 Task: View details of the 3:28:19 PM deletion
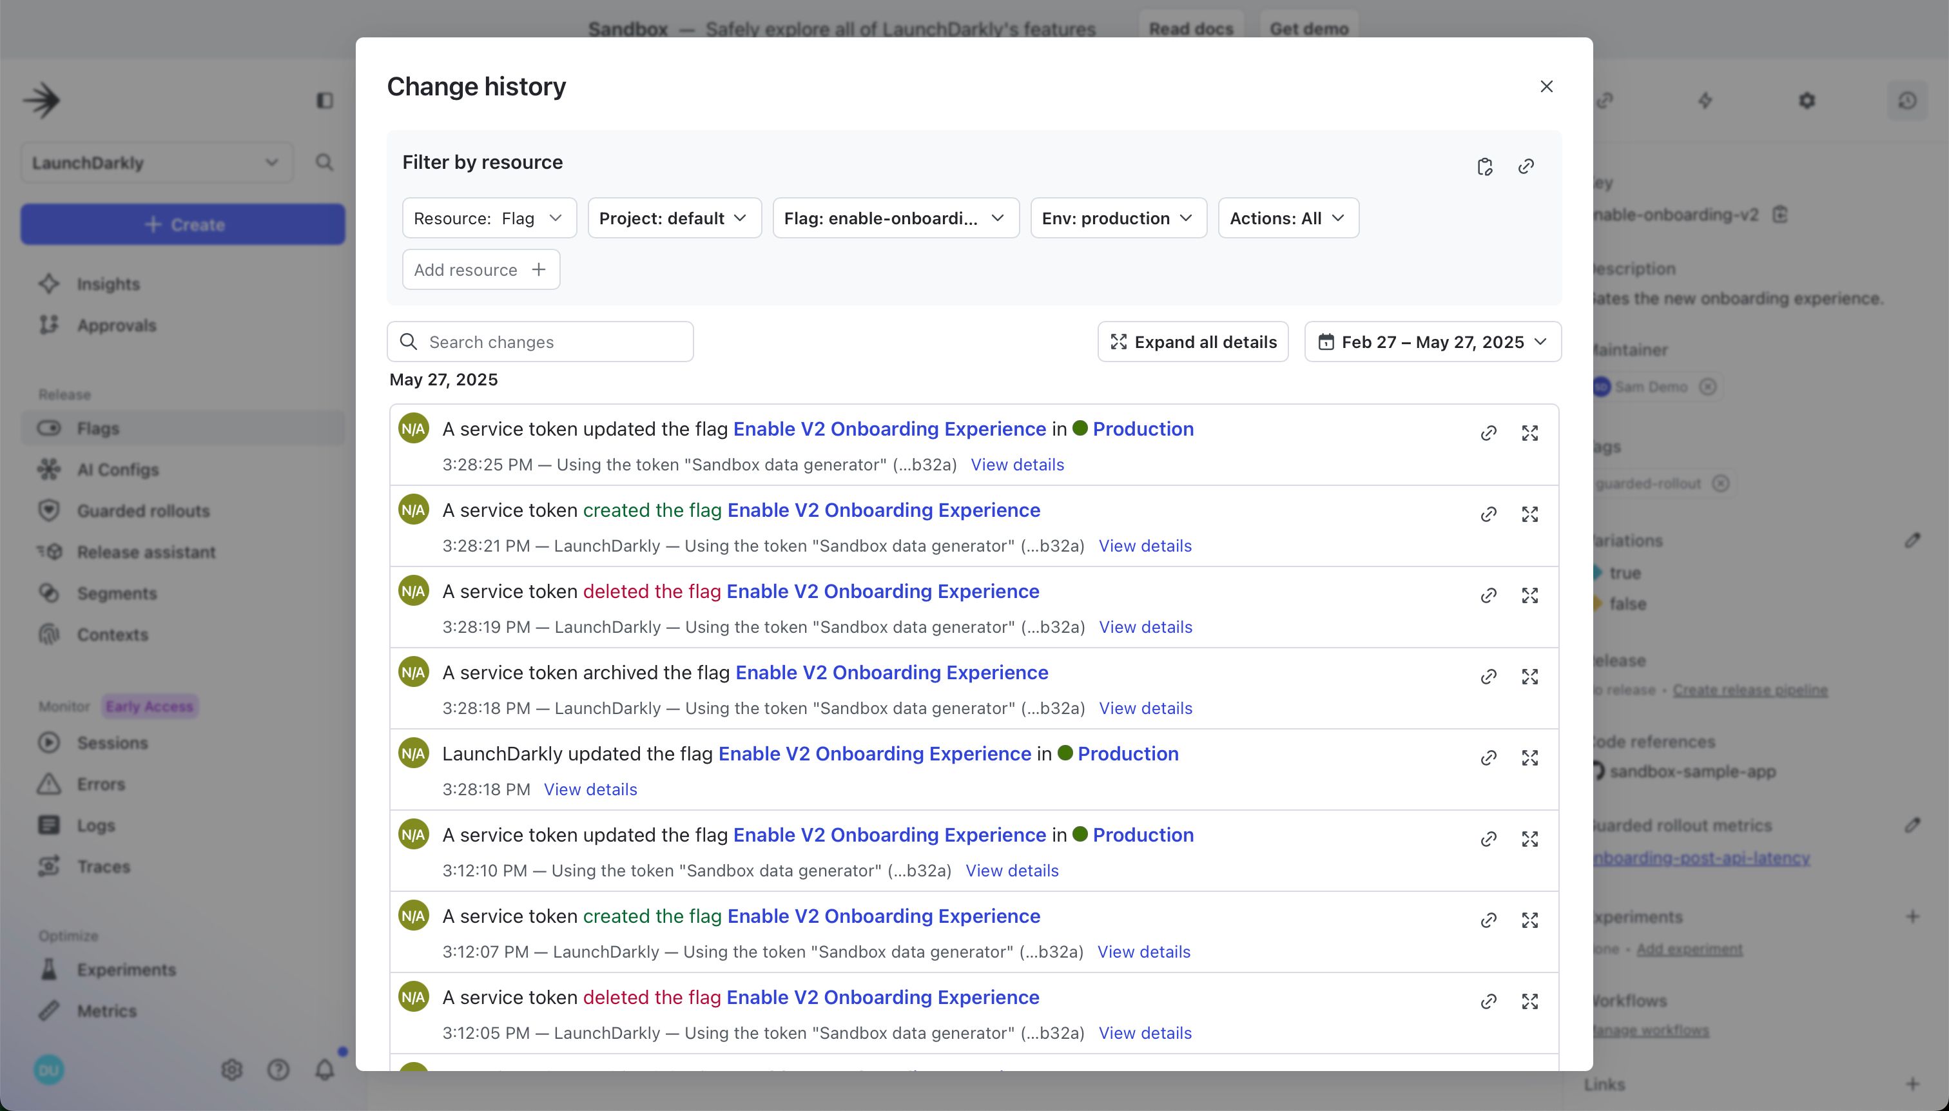coord(1145,627)
